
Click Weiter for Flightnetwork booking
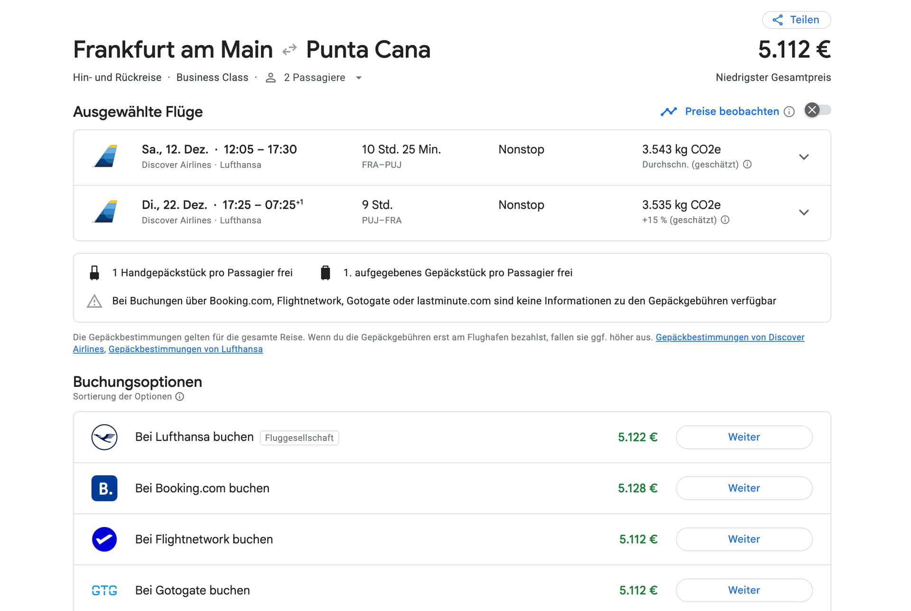pos(744,539)
